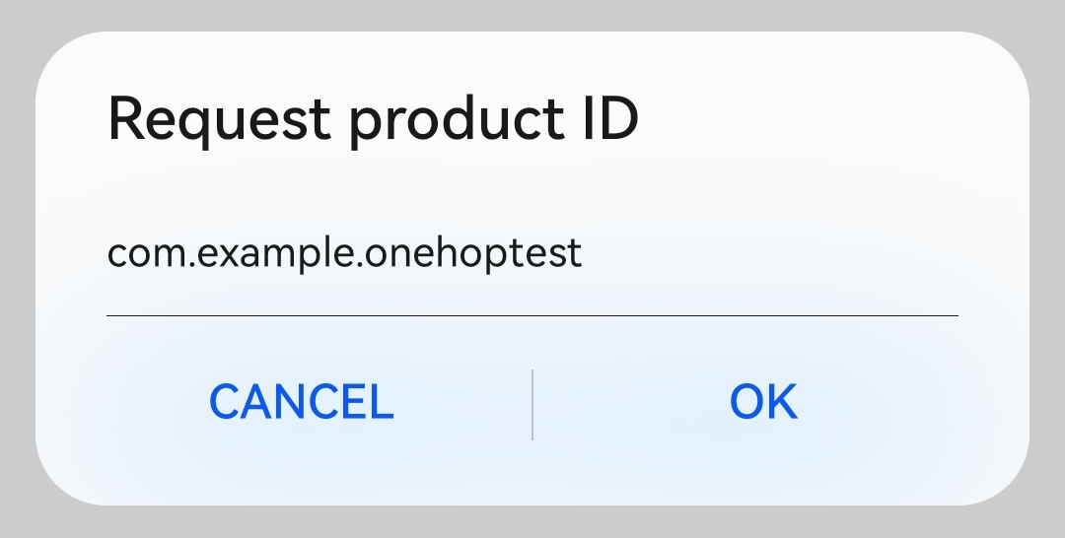Accept the request by tapping OK
The height and width of the screenshot is (538, 1065).
click(x=763, y=402)
